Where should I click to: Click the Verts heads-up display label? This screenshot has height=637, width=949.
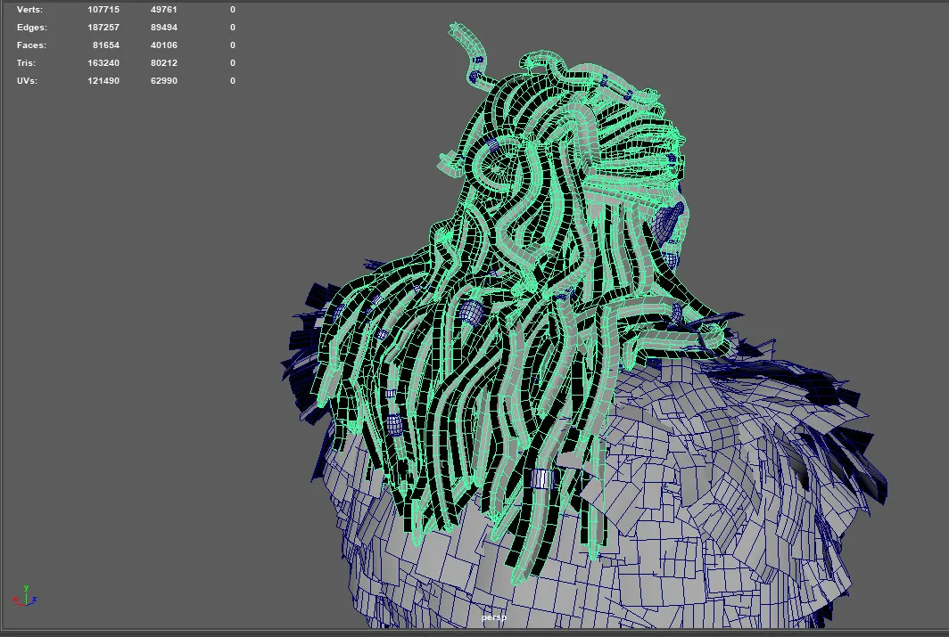(30, 9)
